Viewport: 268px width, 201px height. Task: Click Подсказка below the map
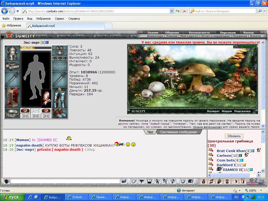point(242,111)
